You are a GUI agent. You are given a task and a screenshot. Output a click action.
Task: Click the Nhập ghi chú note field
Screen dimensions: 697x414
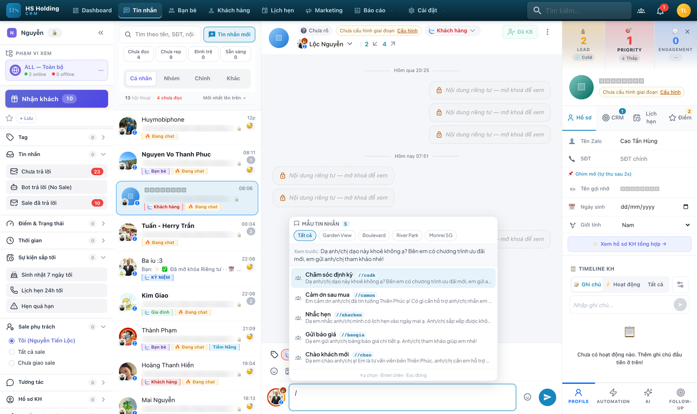click(x=621, y=305)
